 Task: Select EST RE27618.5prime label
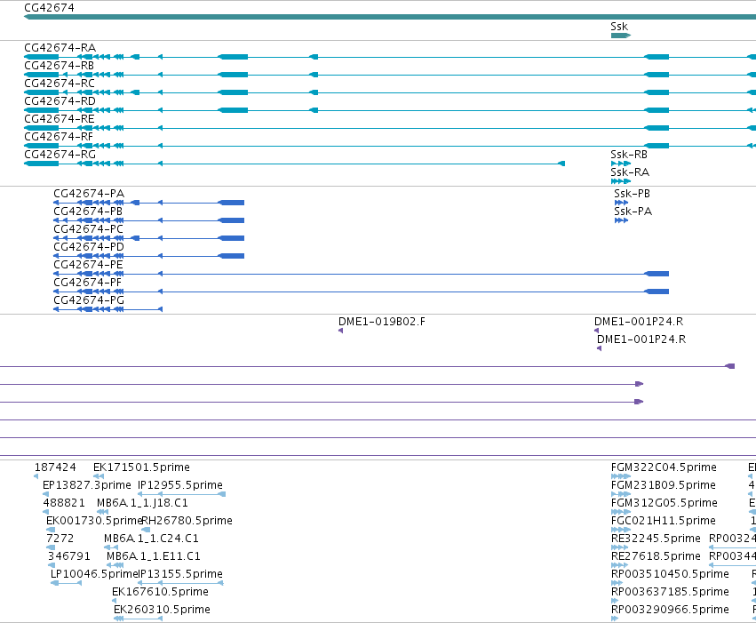click(x=656, y=556)
